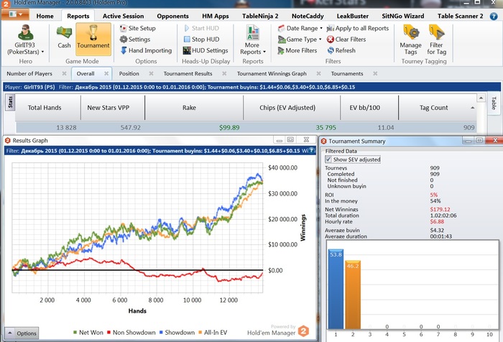The width and height of the screenshot is (503, 342).
Task: Click the Stats vertical side tab
Action: (10, 102)
